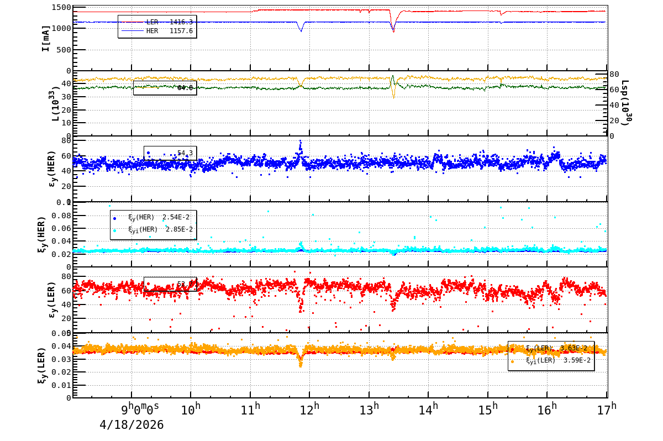The image size is (663, 441).
Task: Click the 60 tick on εy(LER) axis
Action: tap(67, 291)
